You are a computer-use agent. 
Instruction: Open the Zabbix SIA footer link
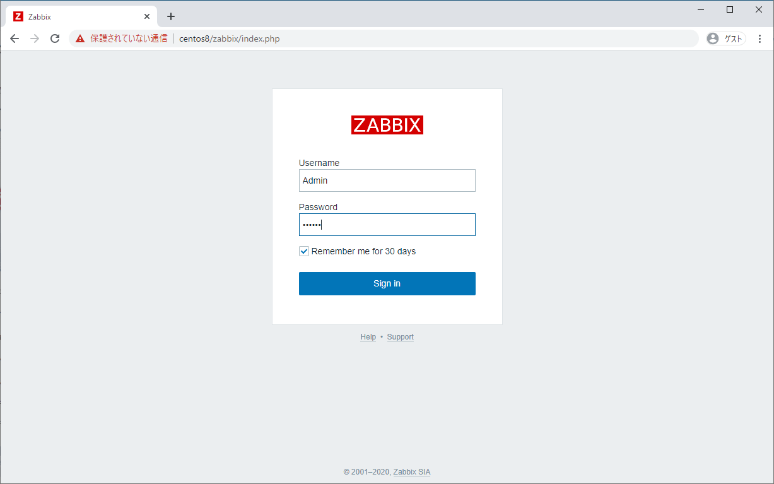412,472
